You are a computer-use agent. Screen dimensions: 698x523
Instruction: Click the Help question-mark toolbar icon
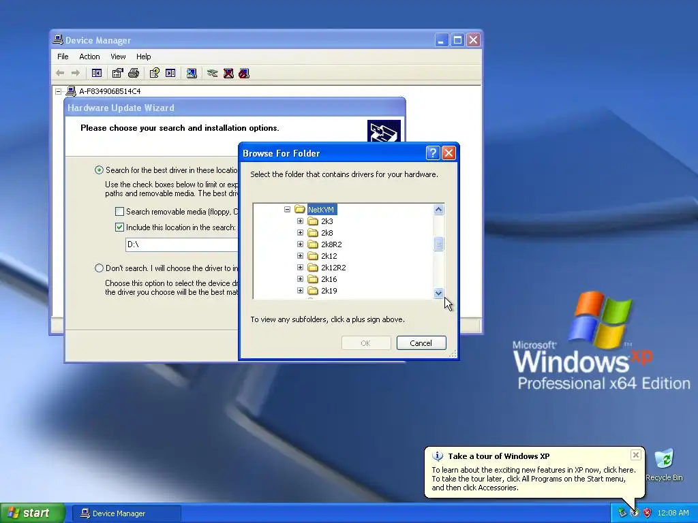click(x=155, y=73)
